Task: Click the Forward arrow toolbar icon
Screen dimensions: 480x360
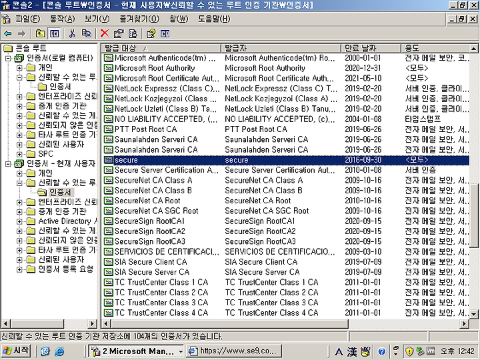Action: coord(21,34)
